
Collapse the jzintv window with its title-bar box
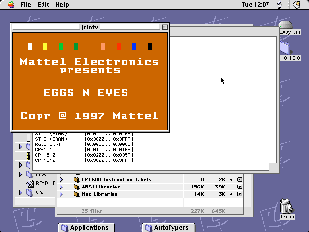click(165, 27)
